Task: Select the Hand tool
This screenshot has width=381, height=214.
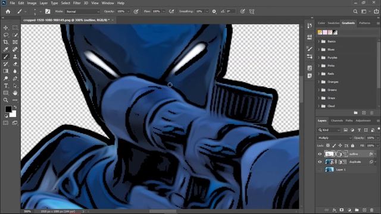Action: pos(15,93)
